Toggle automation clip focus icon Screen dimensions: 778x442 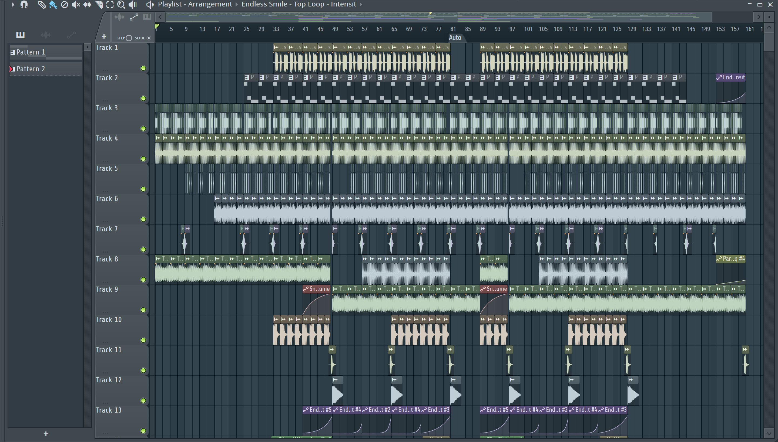point(134,17)
